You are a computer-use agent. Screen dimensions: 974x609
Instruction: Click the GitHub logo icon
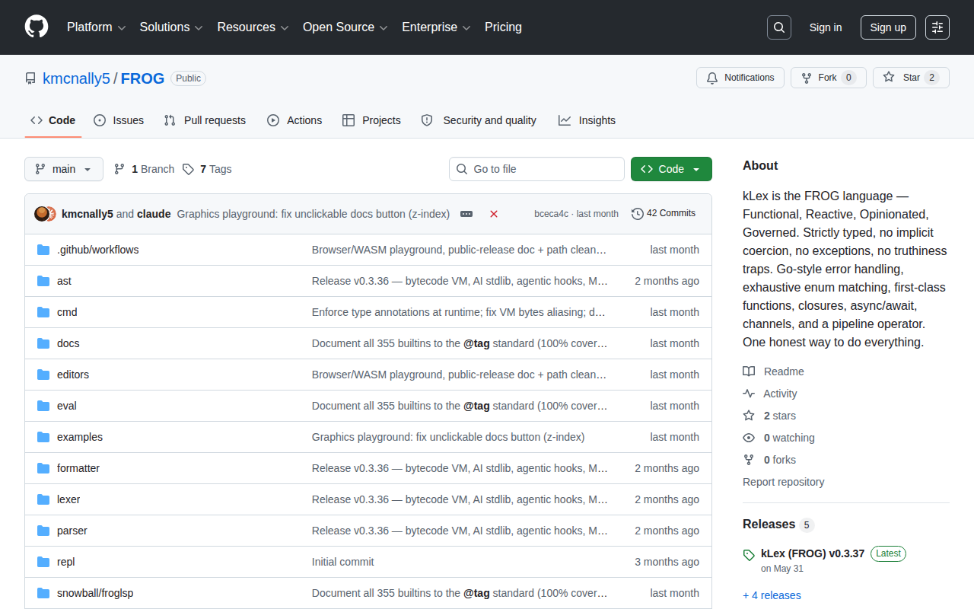tap(37, 27)
